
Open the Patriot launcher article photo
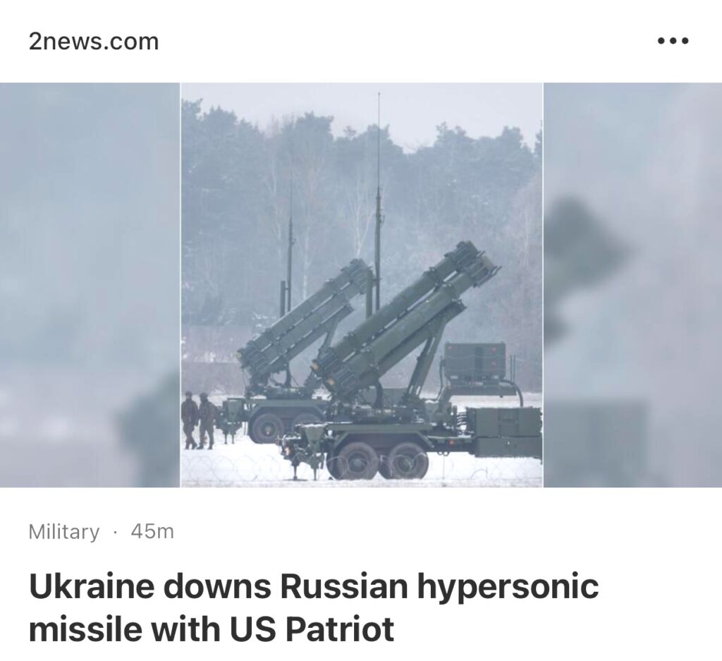(362, 285)
